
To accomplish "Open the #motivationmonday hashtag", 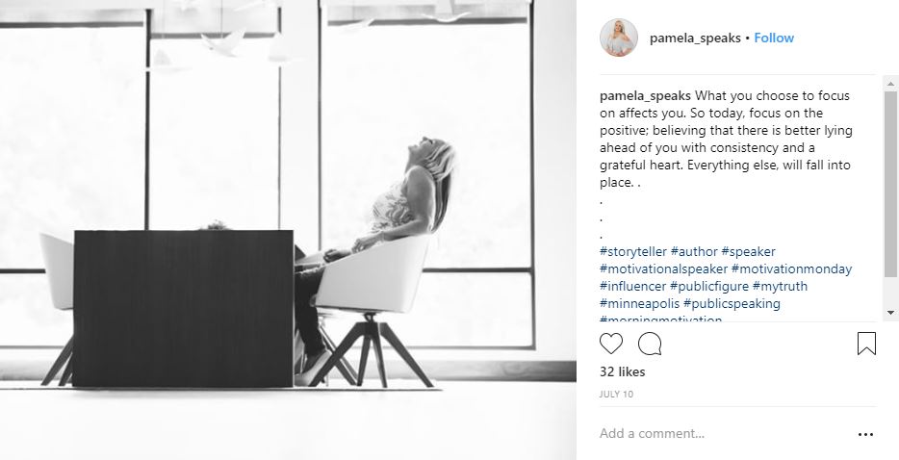I will 791,268.
